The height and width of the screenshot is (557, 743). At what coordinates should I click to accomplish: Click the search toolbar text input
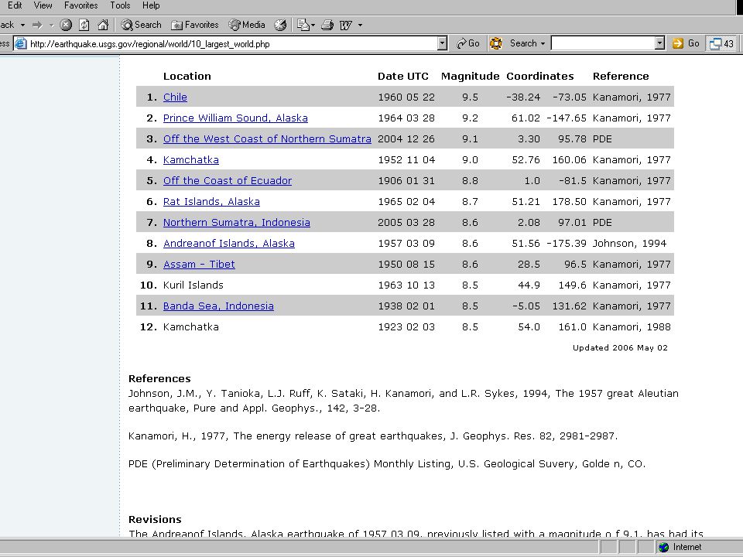(603, 43)
